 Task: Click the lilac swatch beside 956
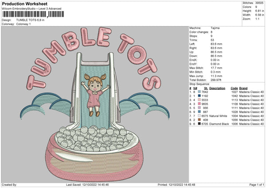(199, 108)
